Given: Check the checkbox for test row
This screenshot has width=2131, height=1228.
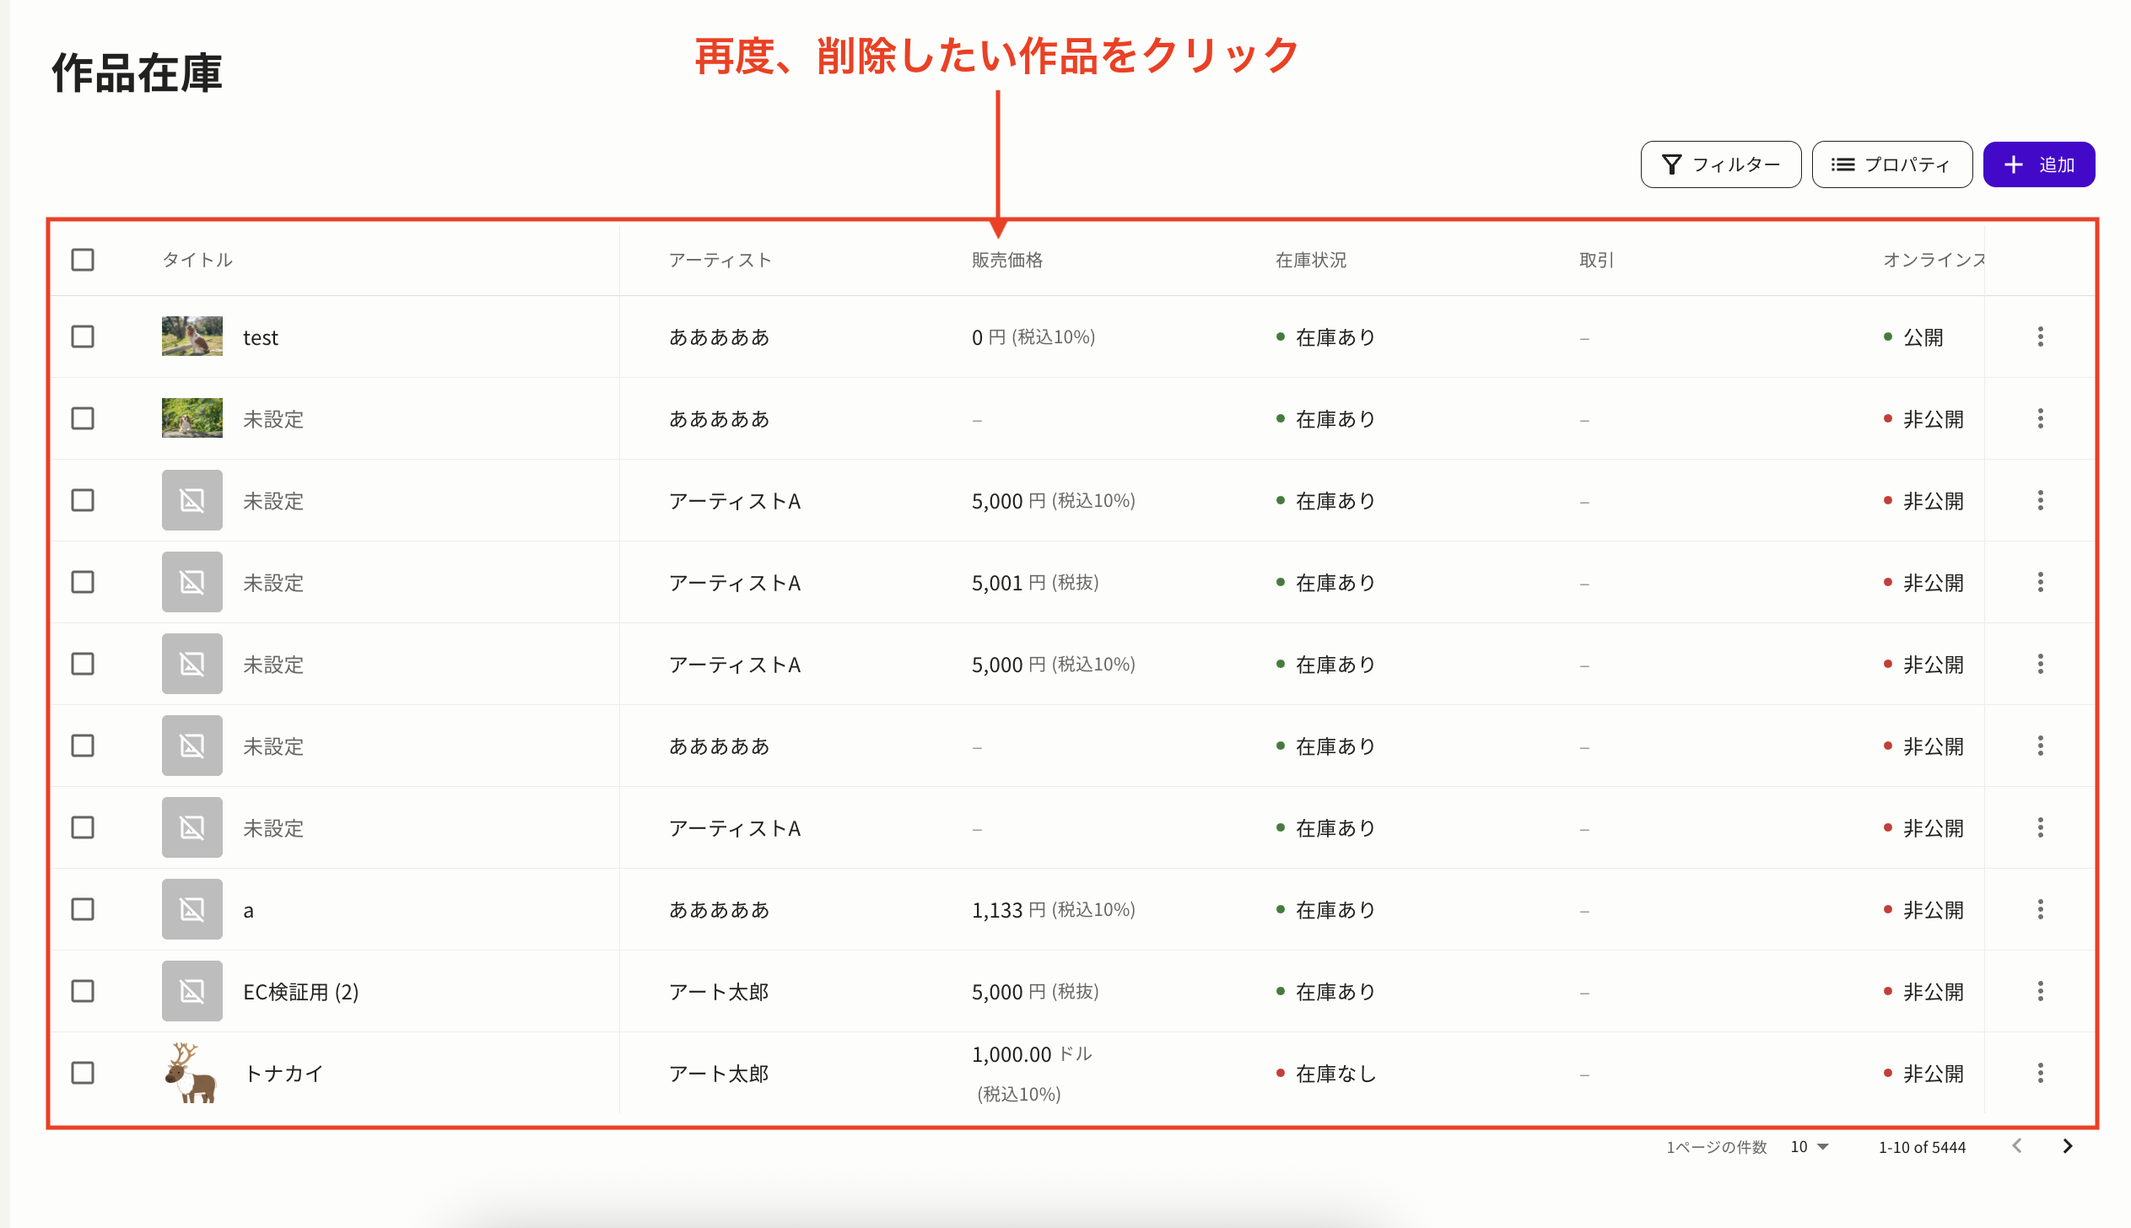Looking at the screenshot, I should pos(83,337).
